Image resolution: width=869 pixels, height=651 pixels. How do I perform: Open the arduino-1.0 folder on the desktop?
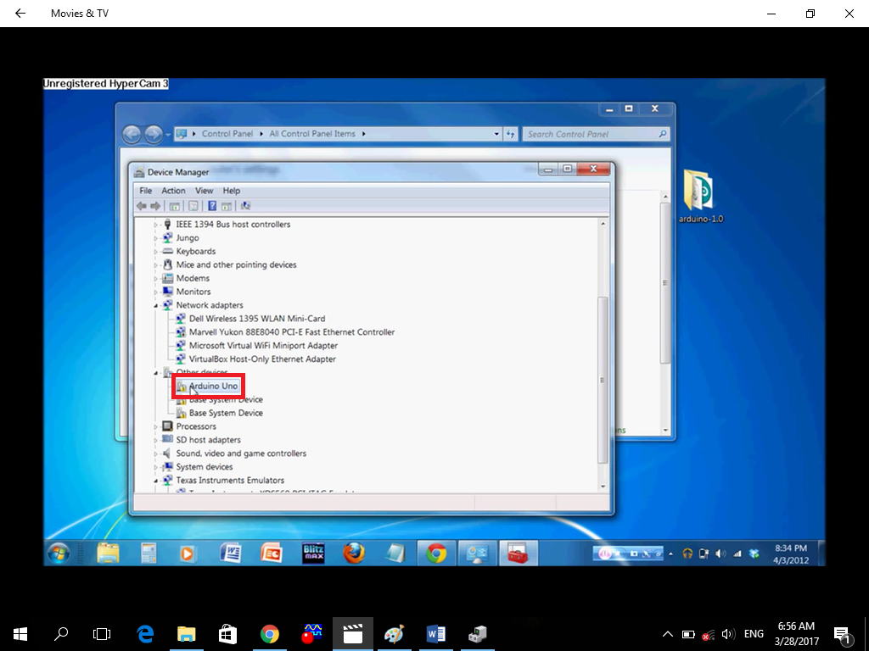[x=700, y=197]
